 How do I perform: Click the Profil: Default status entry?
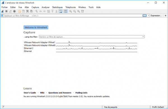158,107
